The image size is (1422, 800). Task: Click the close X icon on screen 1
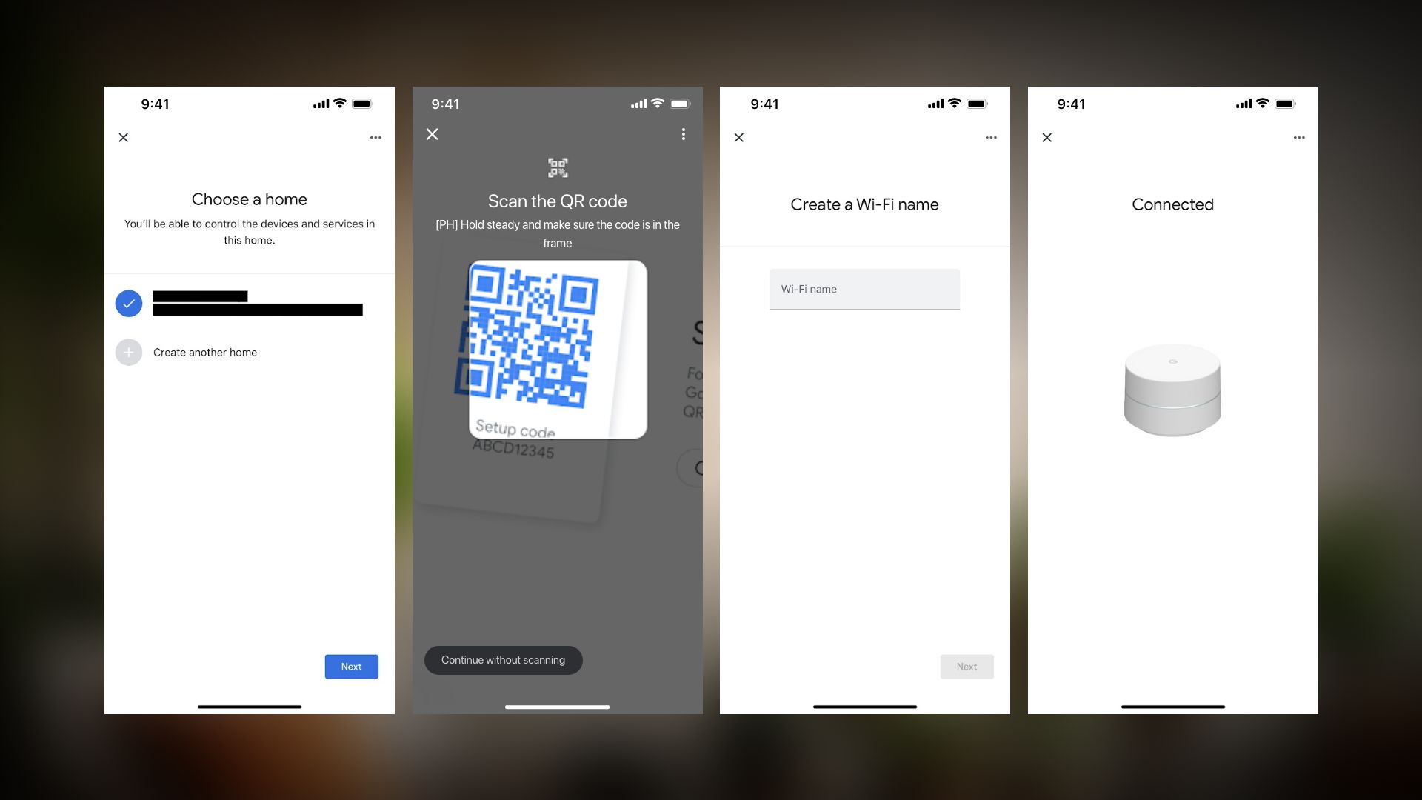coord(123,137)
